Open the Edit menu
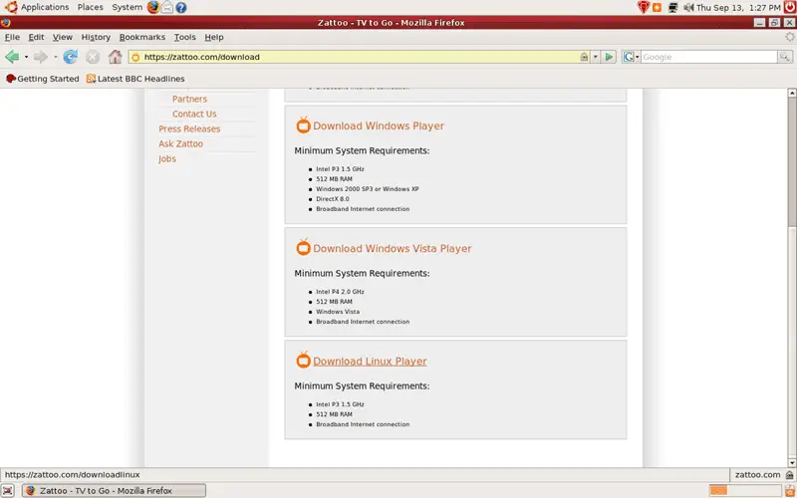Viewport: 797px width, 498px height. (36, 37)
